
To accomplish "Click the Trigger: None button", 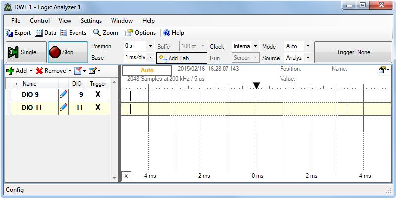I will coord(353,52).
